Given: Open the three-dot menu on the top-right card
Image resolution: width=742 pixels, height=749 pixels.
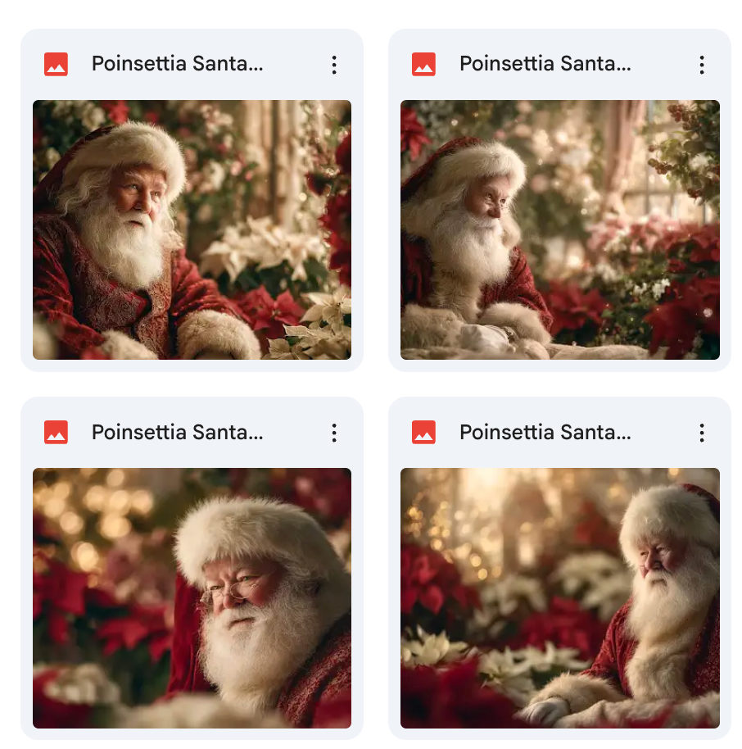Looking at the screenshot, I should 702,65.
